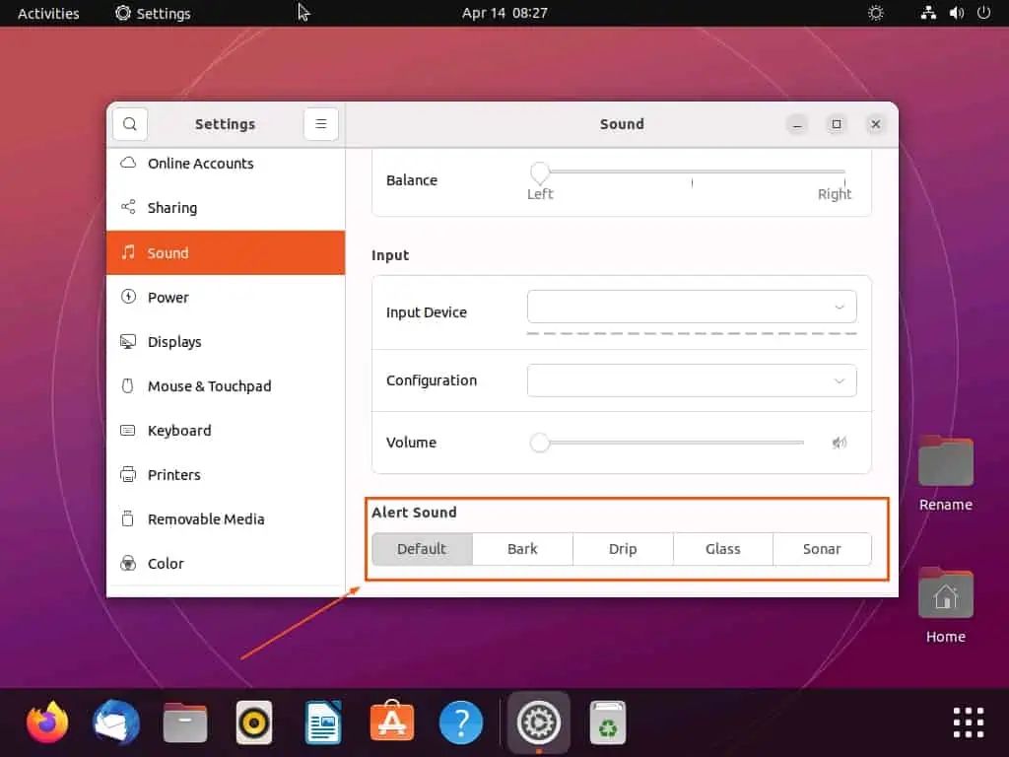Open the Power settings panel

226,298
